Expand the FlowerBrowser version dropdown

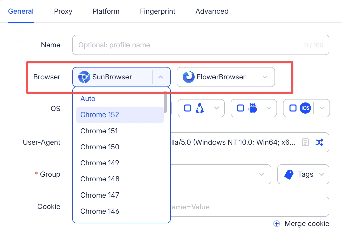pos(265,77)
